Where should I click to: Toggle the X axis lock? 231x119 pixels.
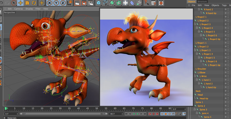(50, 3)
